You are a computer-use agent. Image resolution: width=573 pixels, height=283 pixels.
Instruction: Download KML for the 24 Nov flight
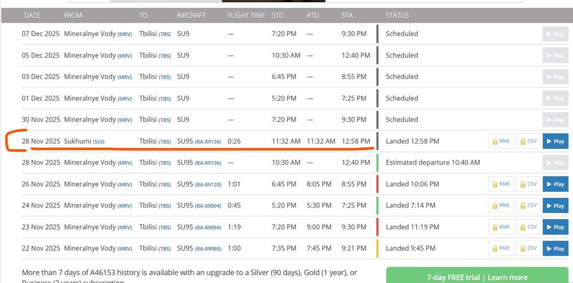coord(501,206)
